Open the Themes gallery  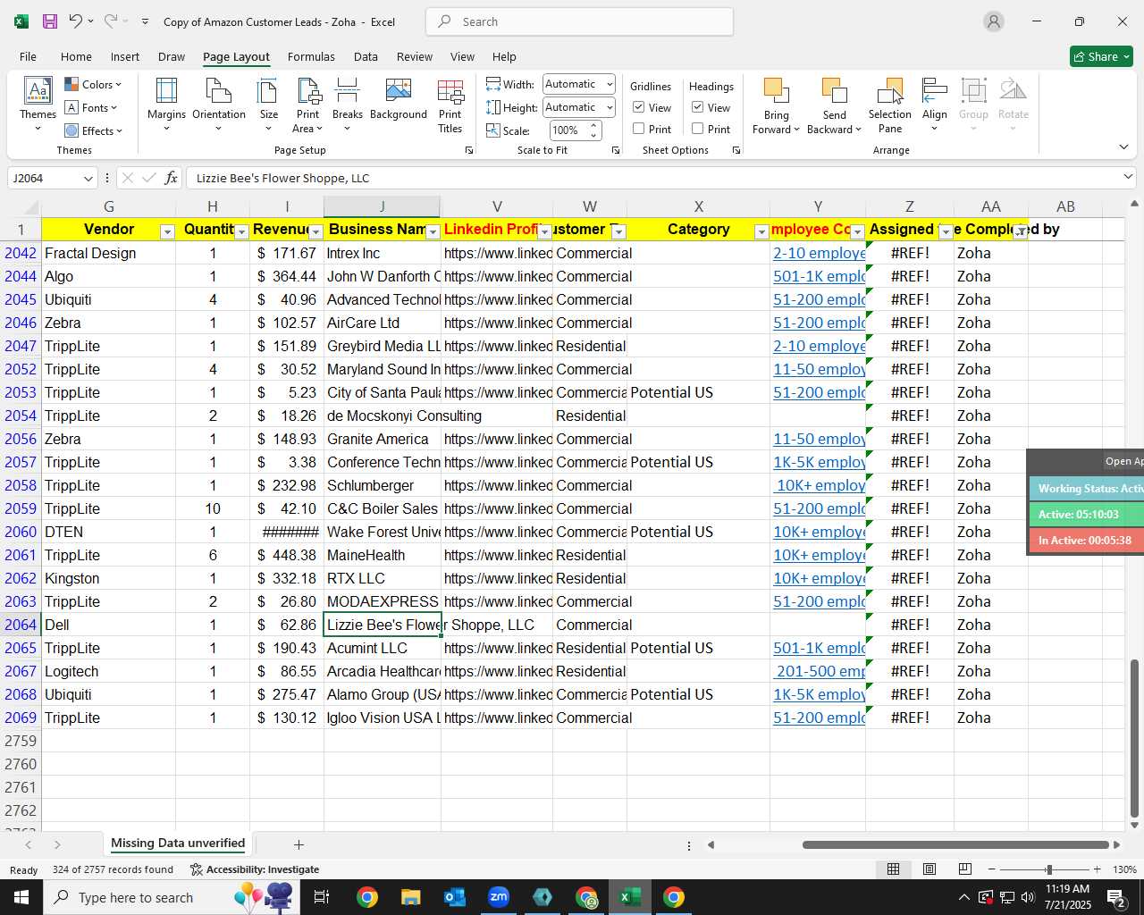[x=38, y=105]
